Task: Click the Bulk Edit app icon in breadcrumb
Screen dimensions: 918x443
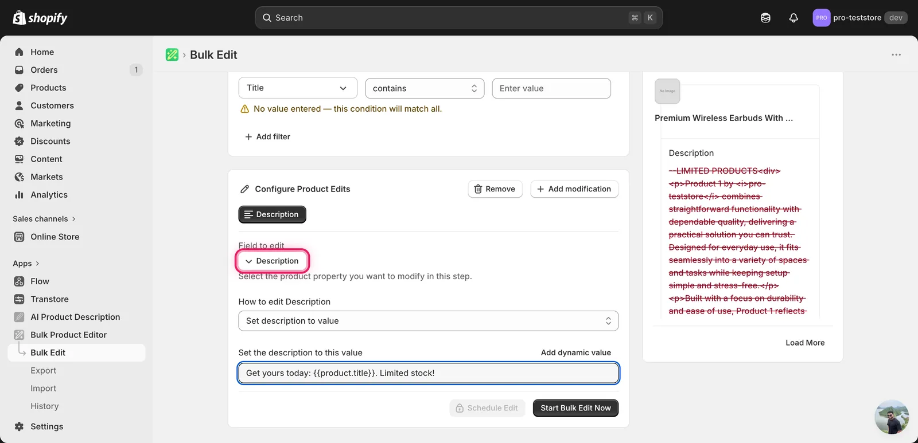Action: coord(172,54)
